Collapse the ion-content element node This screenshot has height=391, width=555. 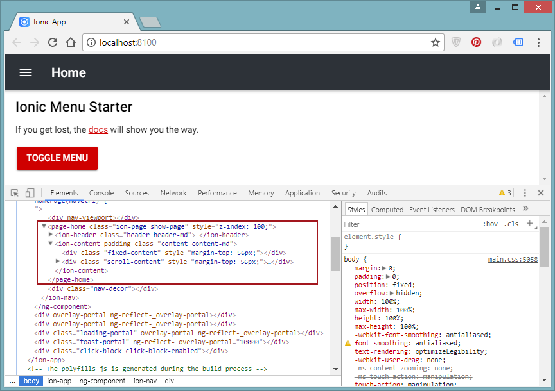point(51,244)
